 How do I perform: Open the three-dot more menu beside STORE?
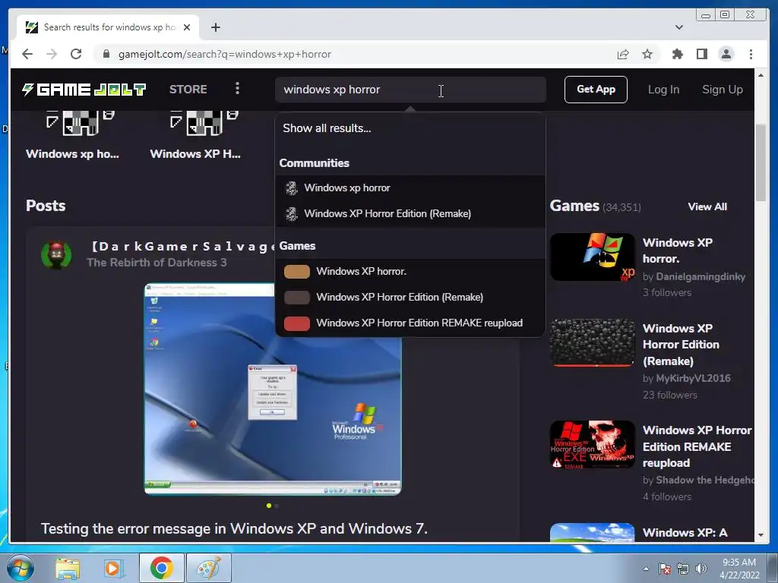[237, 89]
